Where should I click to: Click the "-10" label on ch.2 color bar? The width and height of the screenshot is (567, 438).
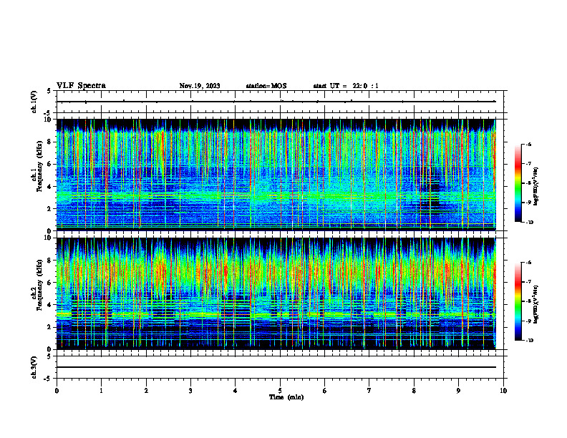[x=529, y=341]
